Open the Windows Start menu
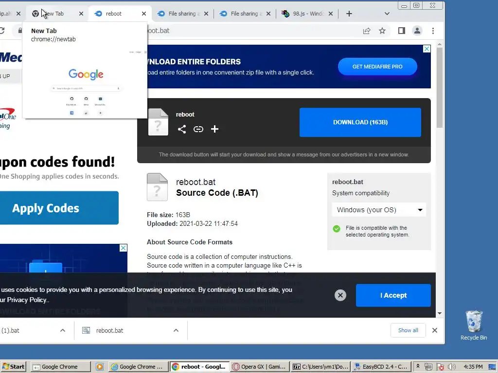Viewport: 498px width, 373px height. coord(13,367)
